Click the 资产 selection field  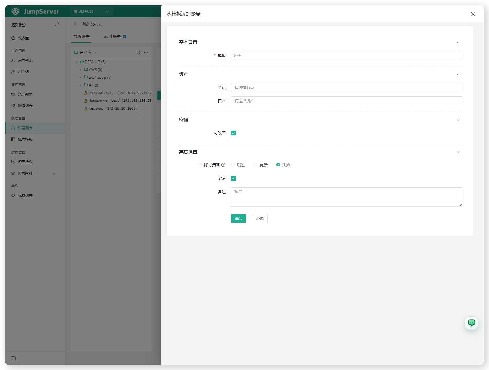346,101
